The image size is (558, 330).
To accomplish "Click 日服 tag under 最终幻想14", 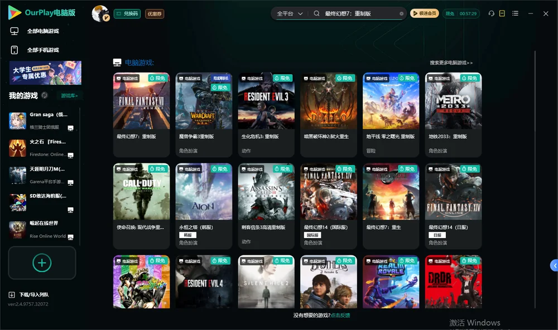I will tap(437, 235).
